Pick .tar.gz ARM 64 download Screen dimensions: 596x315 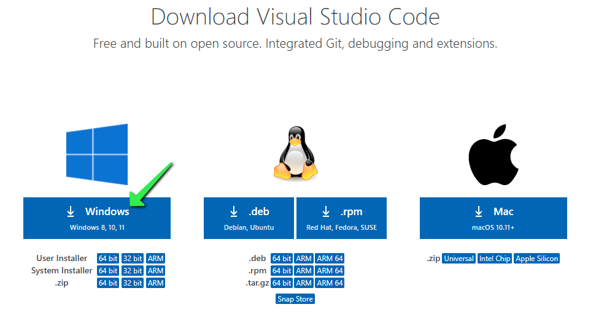(330, 283)
